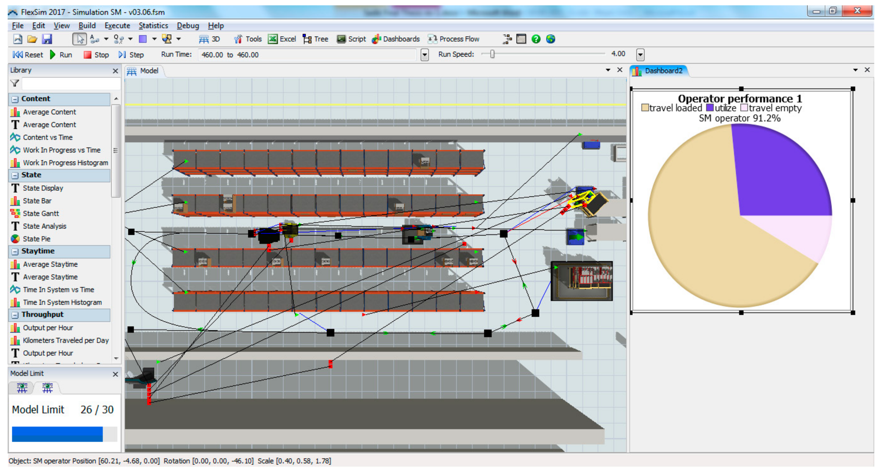The image size is (882, 475).
Task: Open the Run Speed dropdown arrow
Action: (640, 55)
